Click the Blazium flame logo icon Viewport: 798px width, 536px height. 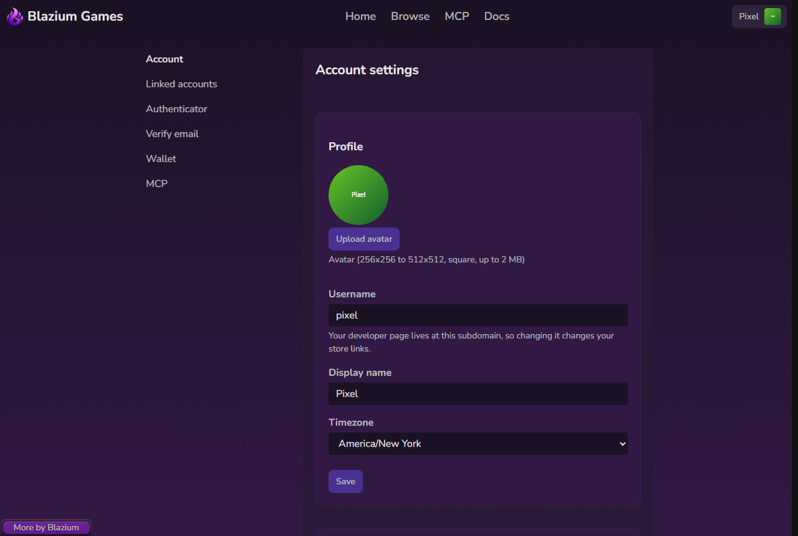point(15,16)
